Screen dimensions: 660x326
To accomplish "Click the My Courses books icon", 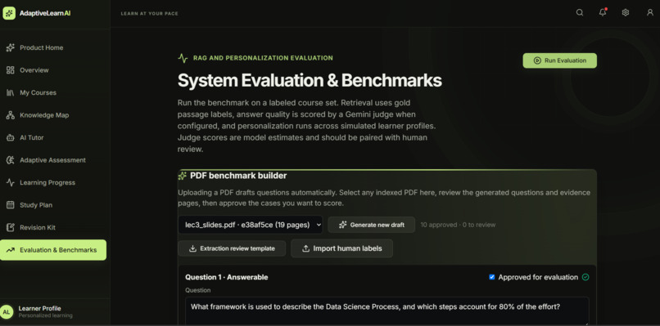I will point(10,92).
